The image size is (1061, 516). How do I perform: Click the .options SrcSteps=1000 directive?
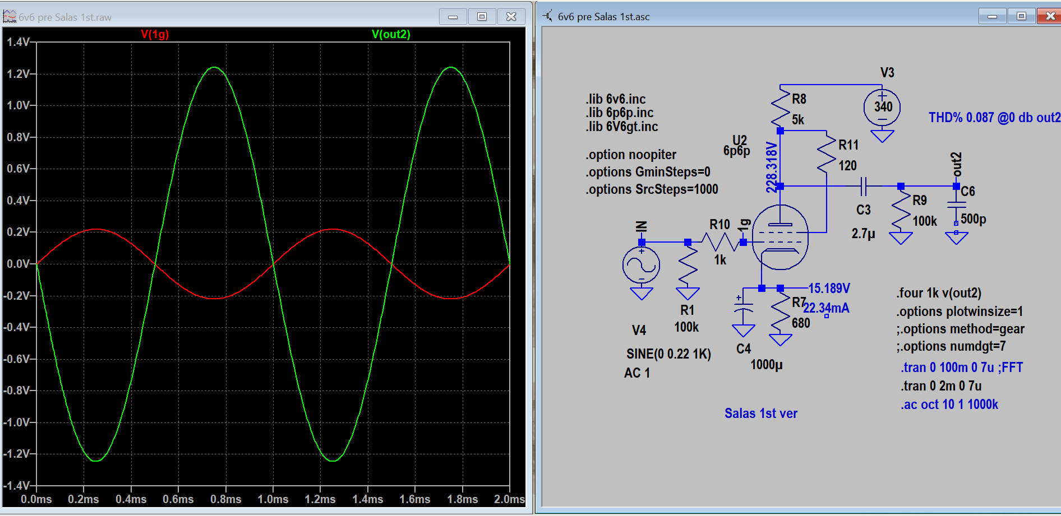click(652, 189)
